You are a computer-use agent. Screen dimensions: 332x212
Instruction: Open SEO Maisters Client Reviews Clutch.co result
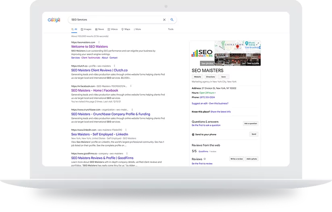[x=99, y=70]
